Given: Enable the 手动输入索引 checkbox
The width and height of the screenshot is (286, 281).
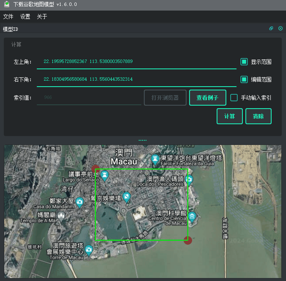Looking at the screenshot, I should (234, 98).
